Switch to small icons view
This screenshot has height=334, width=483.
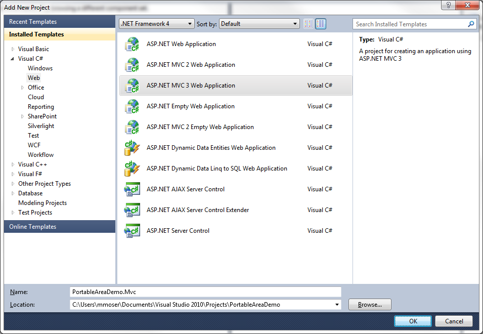coord(309,24)
